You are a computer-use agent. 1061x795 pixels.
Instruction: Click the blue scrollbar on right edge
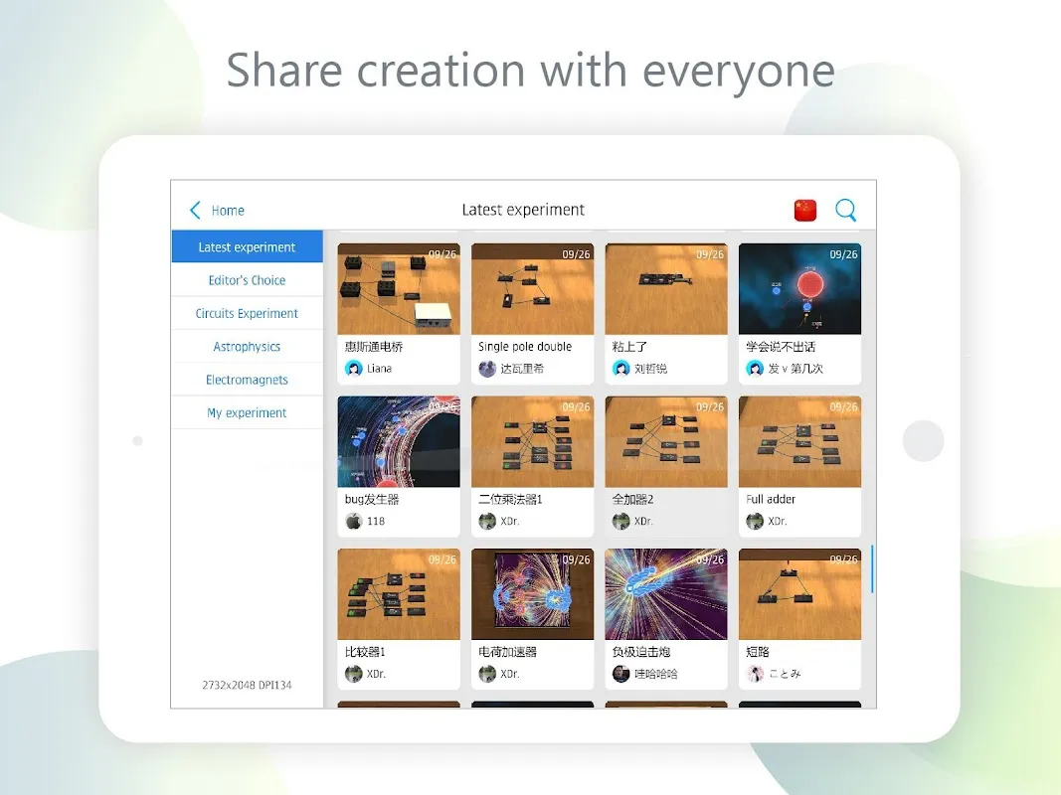[872, 568]
